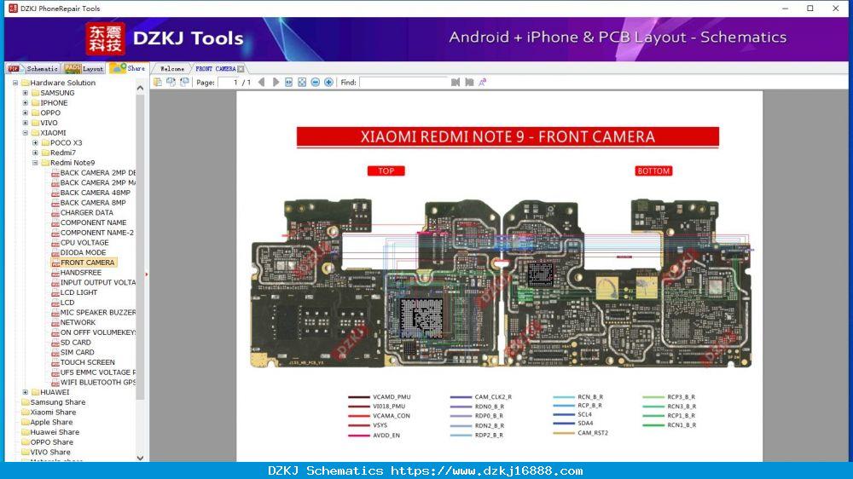Image resolution: width=853 pixels, height=479 pixels.
Task: Switch to the Layout tab
Action: [x=84, y=68]
